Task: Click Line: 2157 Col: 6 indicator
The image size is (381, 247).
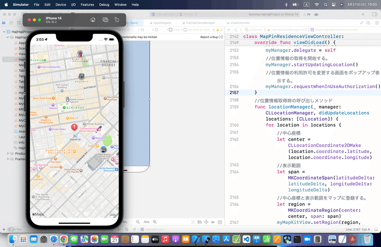Action: click(x=358, y=229)
